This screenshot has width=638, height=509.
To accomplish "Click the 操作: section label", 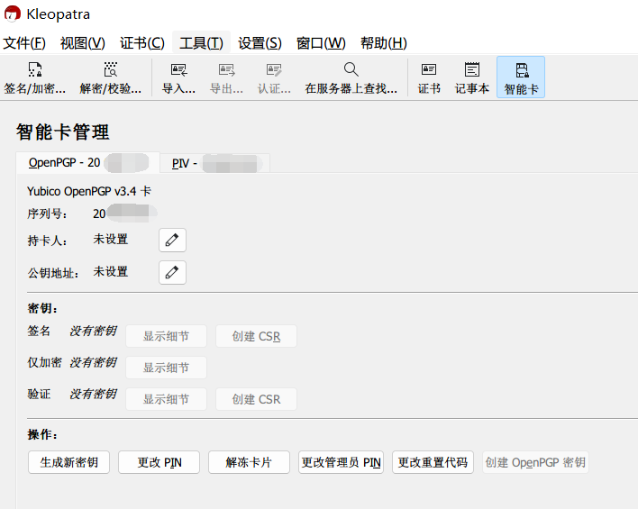I will 42,434.
